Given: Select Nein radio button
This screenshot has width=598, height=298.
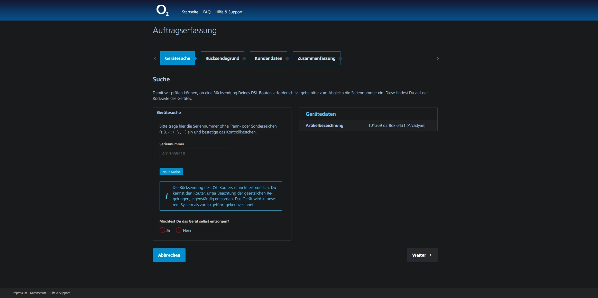Looking at the screenshot, I should tap(179, 230).
